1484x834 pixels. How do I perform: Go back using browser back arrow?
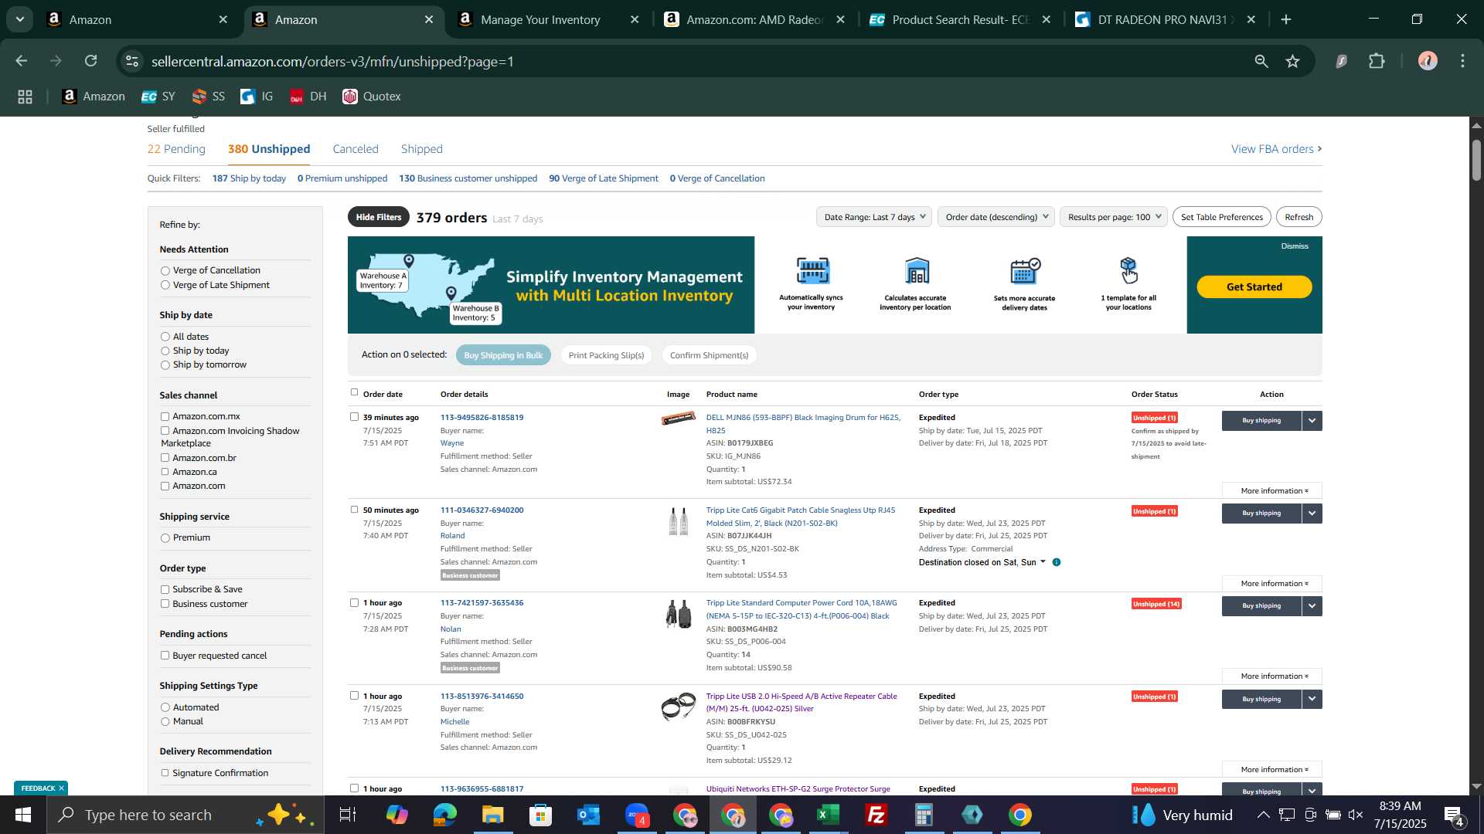pyautogui.click(x=22, y=61)
